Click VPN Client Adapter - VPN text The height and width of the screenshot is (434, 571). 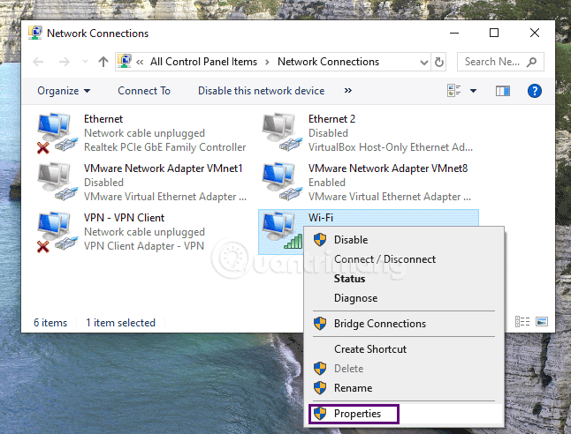144,246
